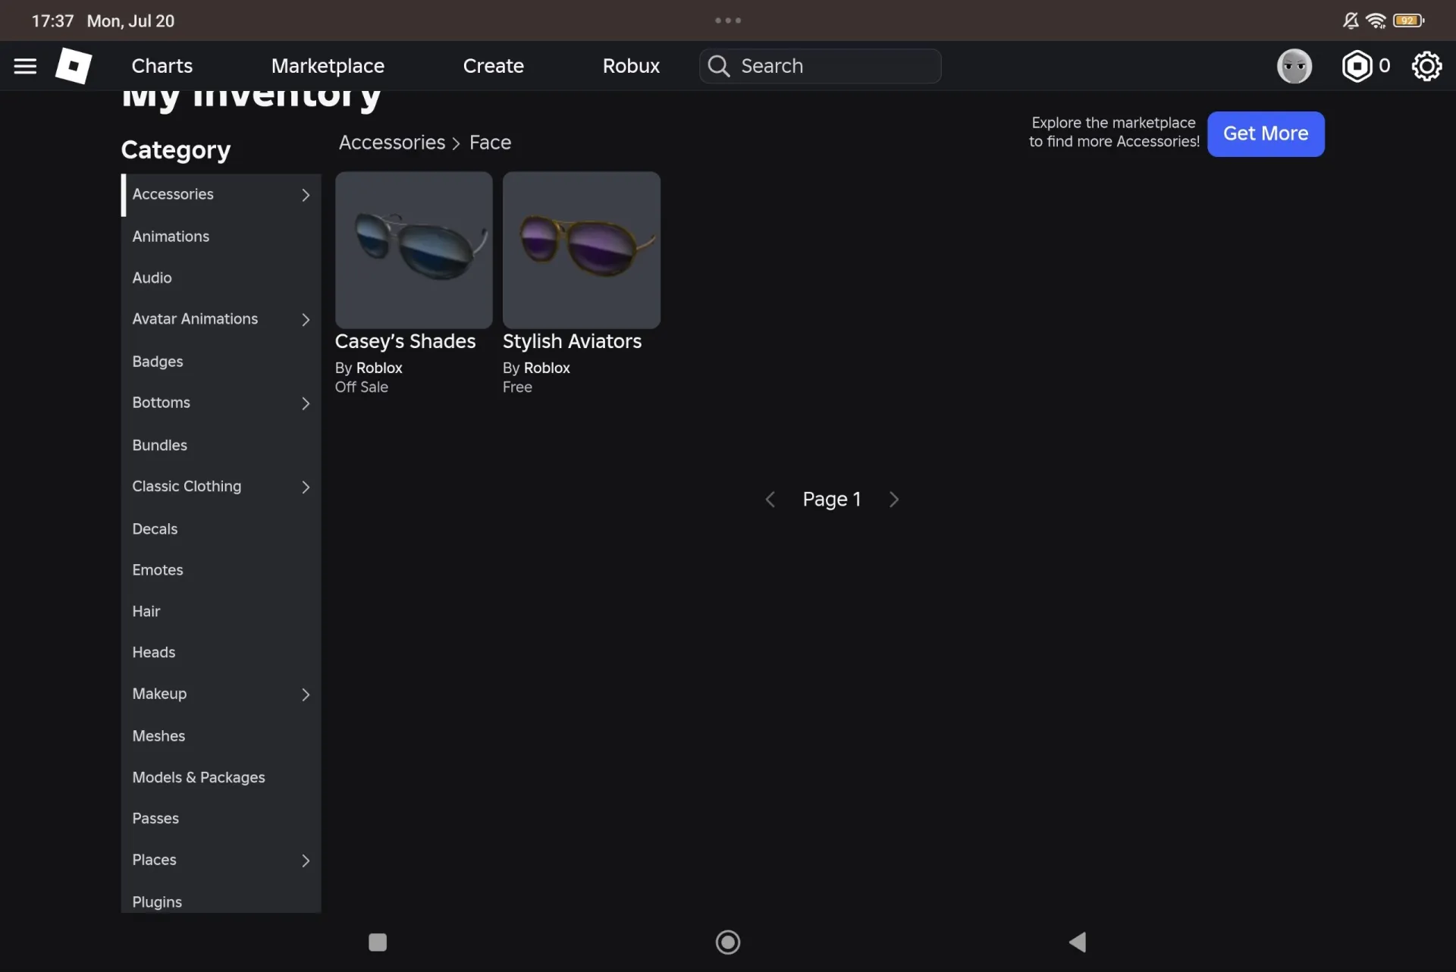1456x972 pixels.
Task: Select the Badges category
Action: (x=221, y=362)
